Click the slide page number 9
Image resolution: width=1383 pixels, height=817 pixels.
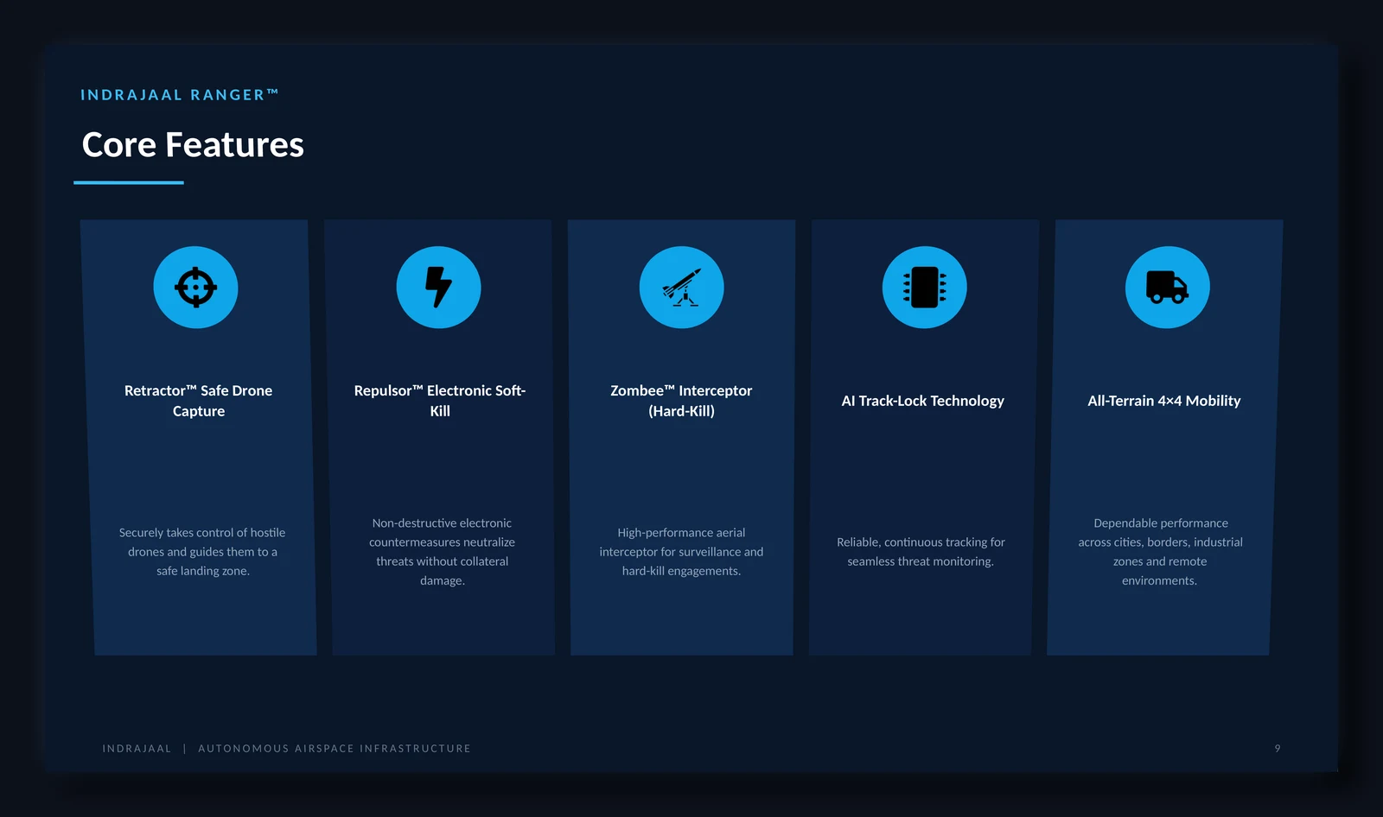[1278, 749]
